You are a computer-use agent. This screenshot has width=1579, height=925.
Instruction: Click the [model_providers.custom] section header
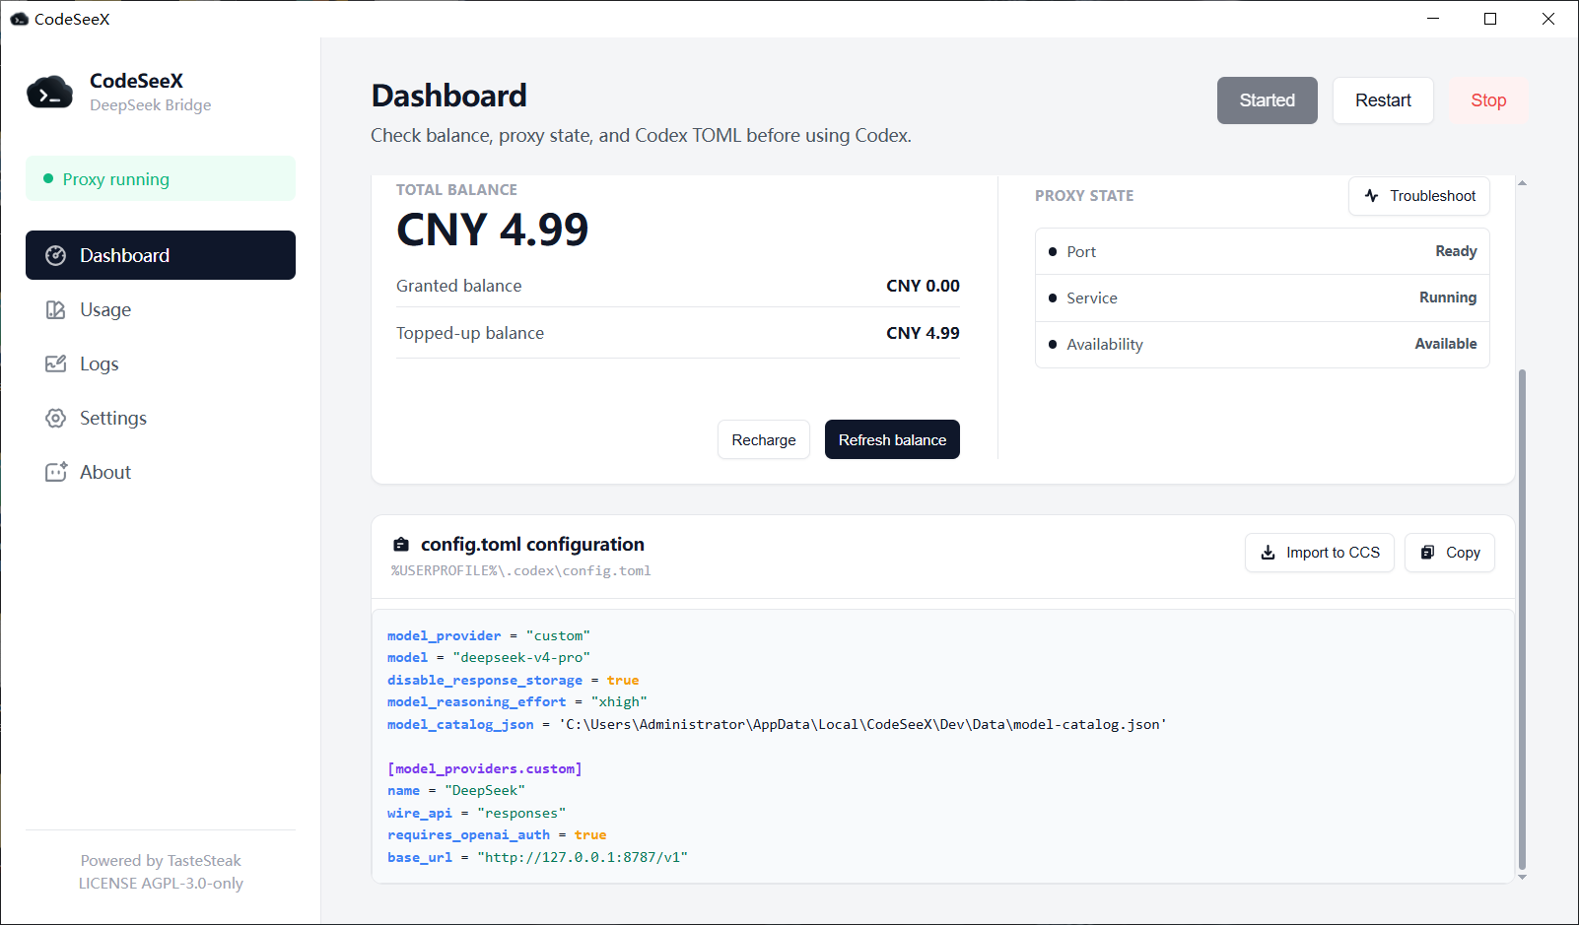[485, 768]
